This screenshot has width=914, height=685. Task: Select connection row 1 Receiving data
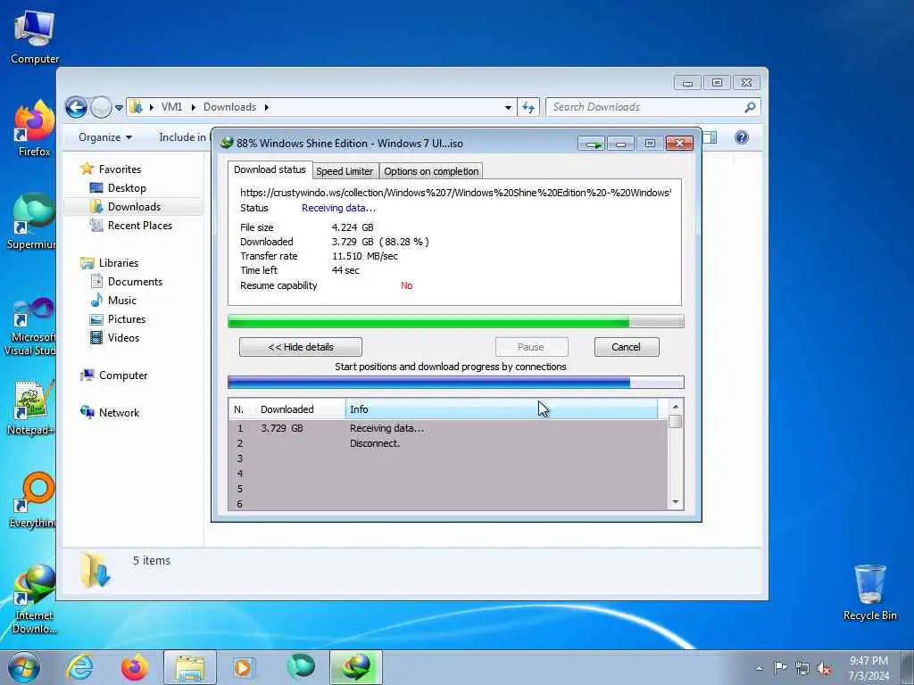coord(448,428)
